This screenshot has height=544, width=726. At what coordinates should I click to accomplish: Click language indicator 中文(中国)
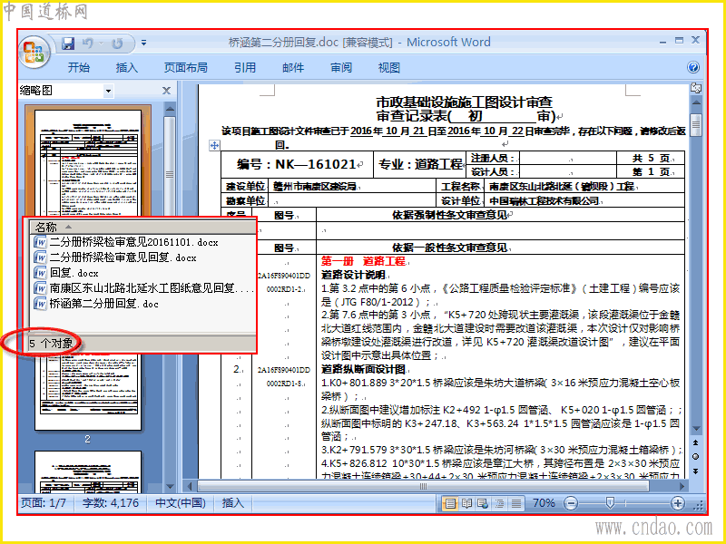click(x=180, y=503)
